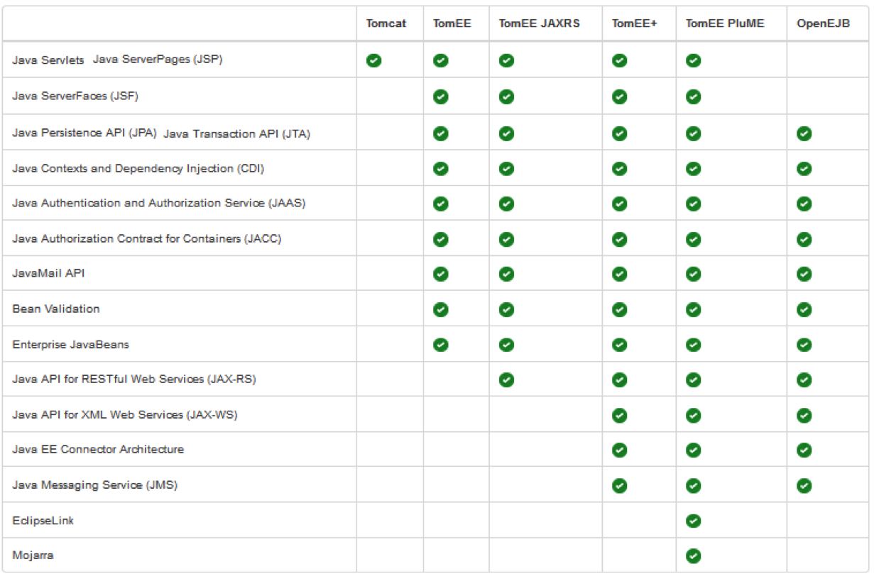Image resolution: width=879 pixels, height=581 pixels.
Task: Select the Enterprise JavaBeans row label
Action: 70,345
